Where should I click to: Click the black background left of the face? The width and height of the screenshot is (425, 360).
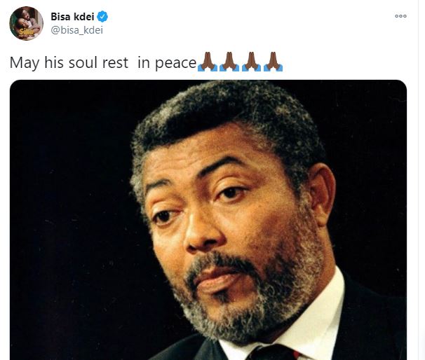[70, 216]
